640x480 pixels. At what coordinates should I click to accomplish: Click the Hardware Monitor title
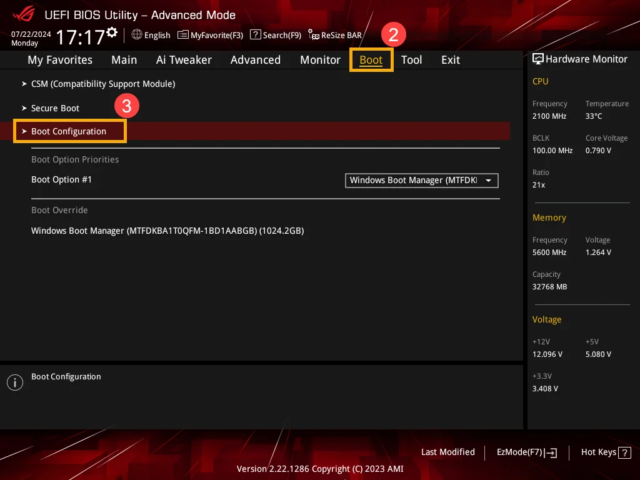pos(586,59)
